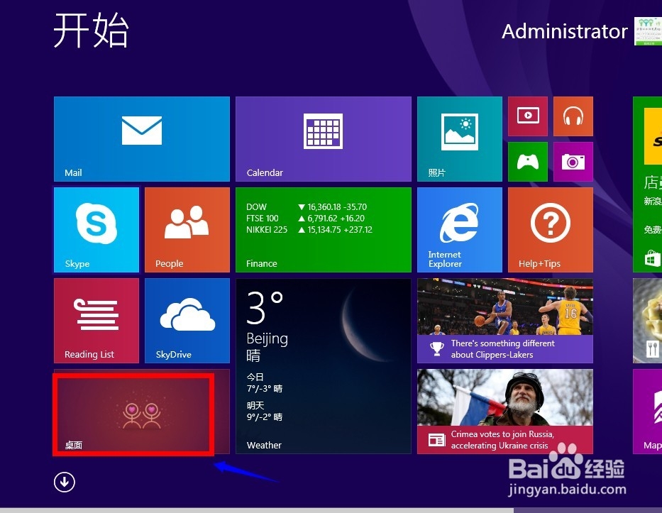Open the Video tile with play icon
The image size is (662, 513).
tap(528, 116)
